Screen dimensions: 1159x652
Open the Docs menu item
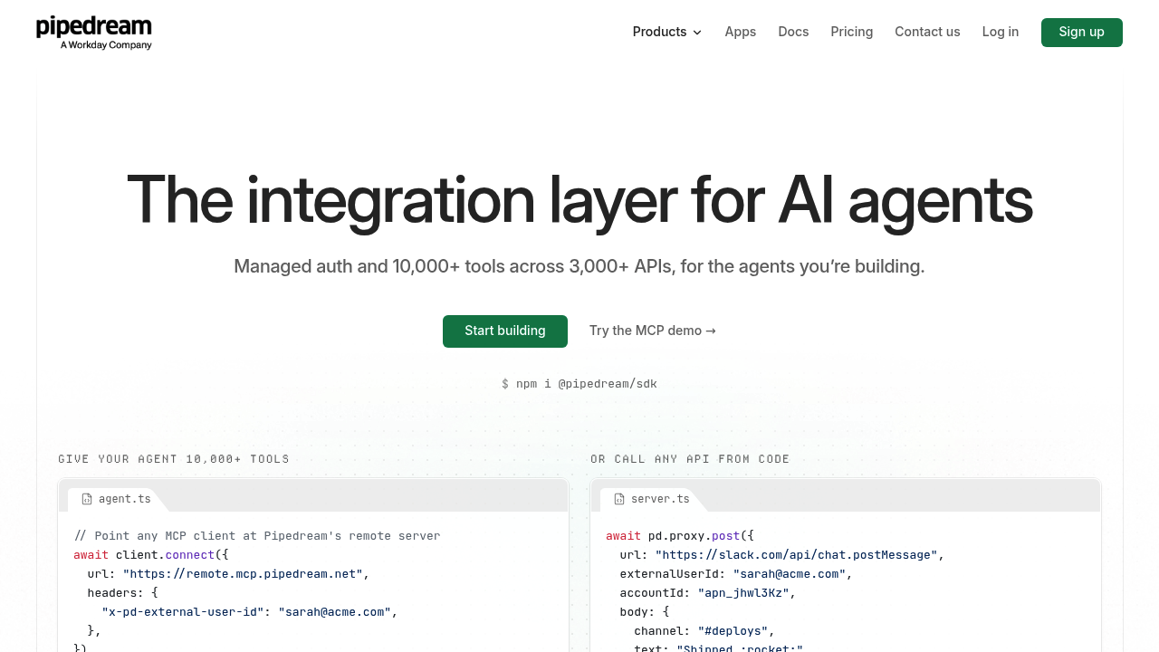click(x=793, y=32)
